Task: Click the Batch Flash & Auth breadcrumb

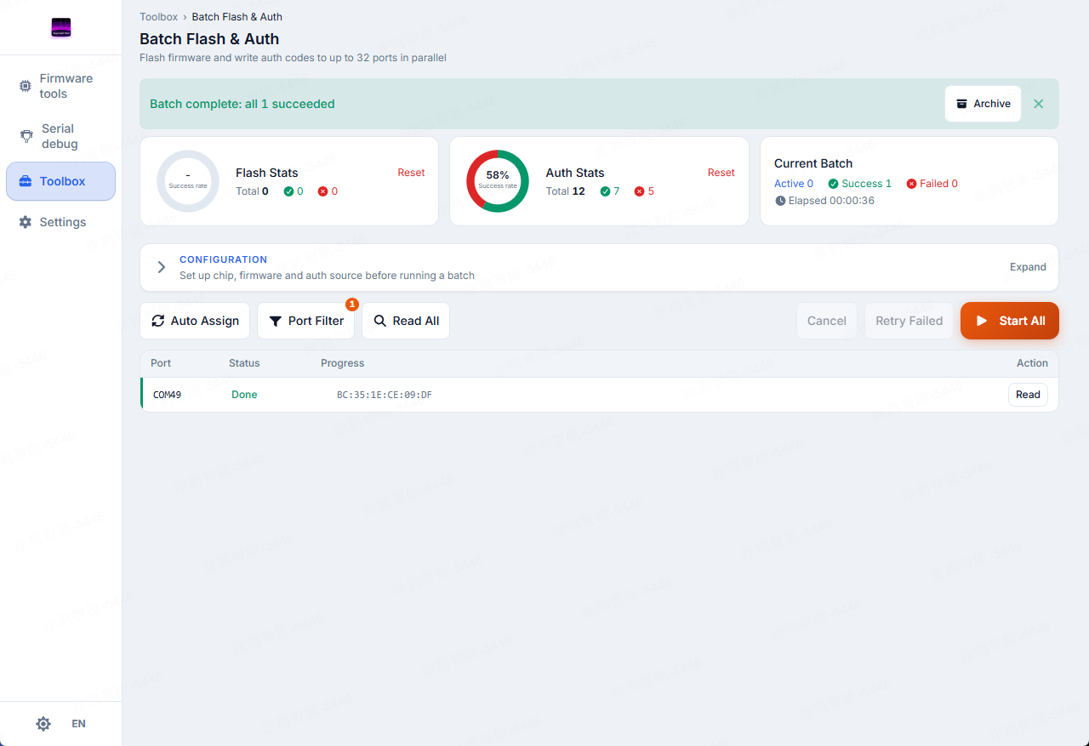Action: click(x=237, y=17)
